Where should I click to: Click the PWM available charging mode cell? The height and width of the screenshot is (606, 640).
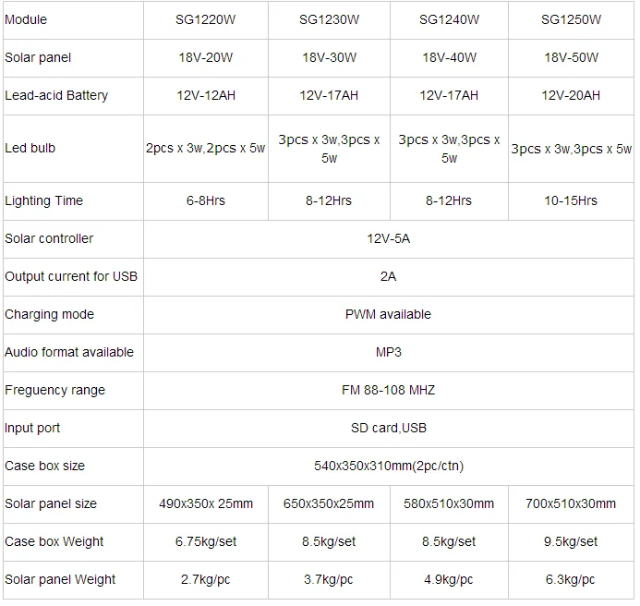(x=388, y=314)
